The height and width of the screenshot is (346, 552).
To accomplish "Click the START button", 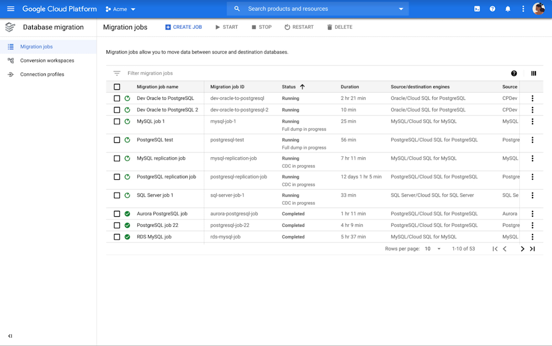I will coord(227,27).
